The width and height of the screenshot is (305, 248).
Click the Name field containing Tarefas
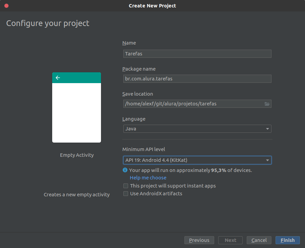click(197, 54)
